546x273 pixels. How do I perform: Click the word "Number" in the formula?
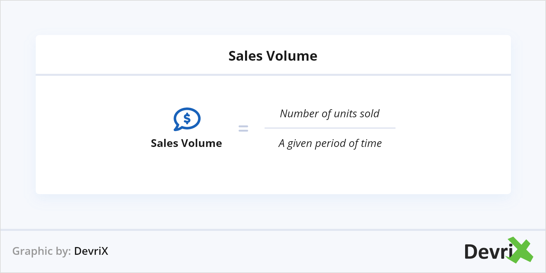(x=299, y=114)
